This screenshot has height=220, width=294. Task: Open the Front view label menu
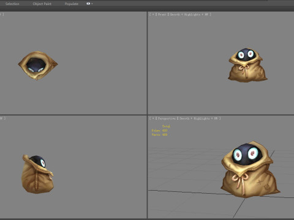[x=162, y=15]
